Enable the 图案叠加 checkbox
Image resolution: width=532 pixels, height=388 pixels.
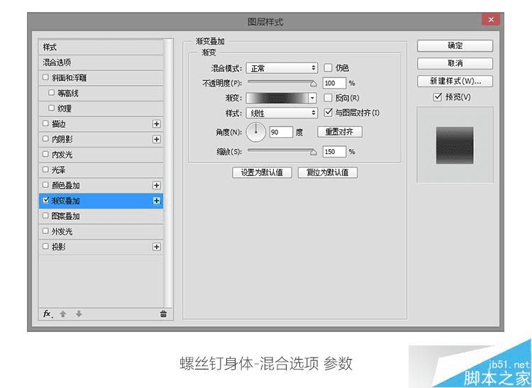(45, 216)
